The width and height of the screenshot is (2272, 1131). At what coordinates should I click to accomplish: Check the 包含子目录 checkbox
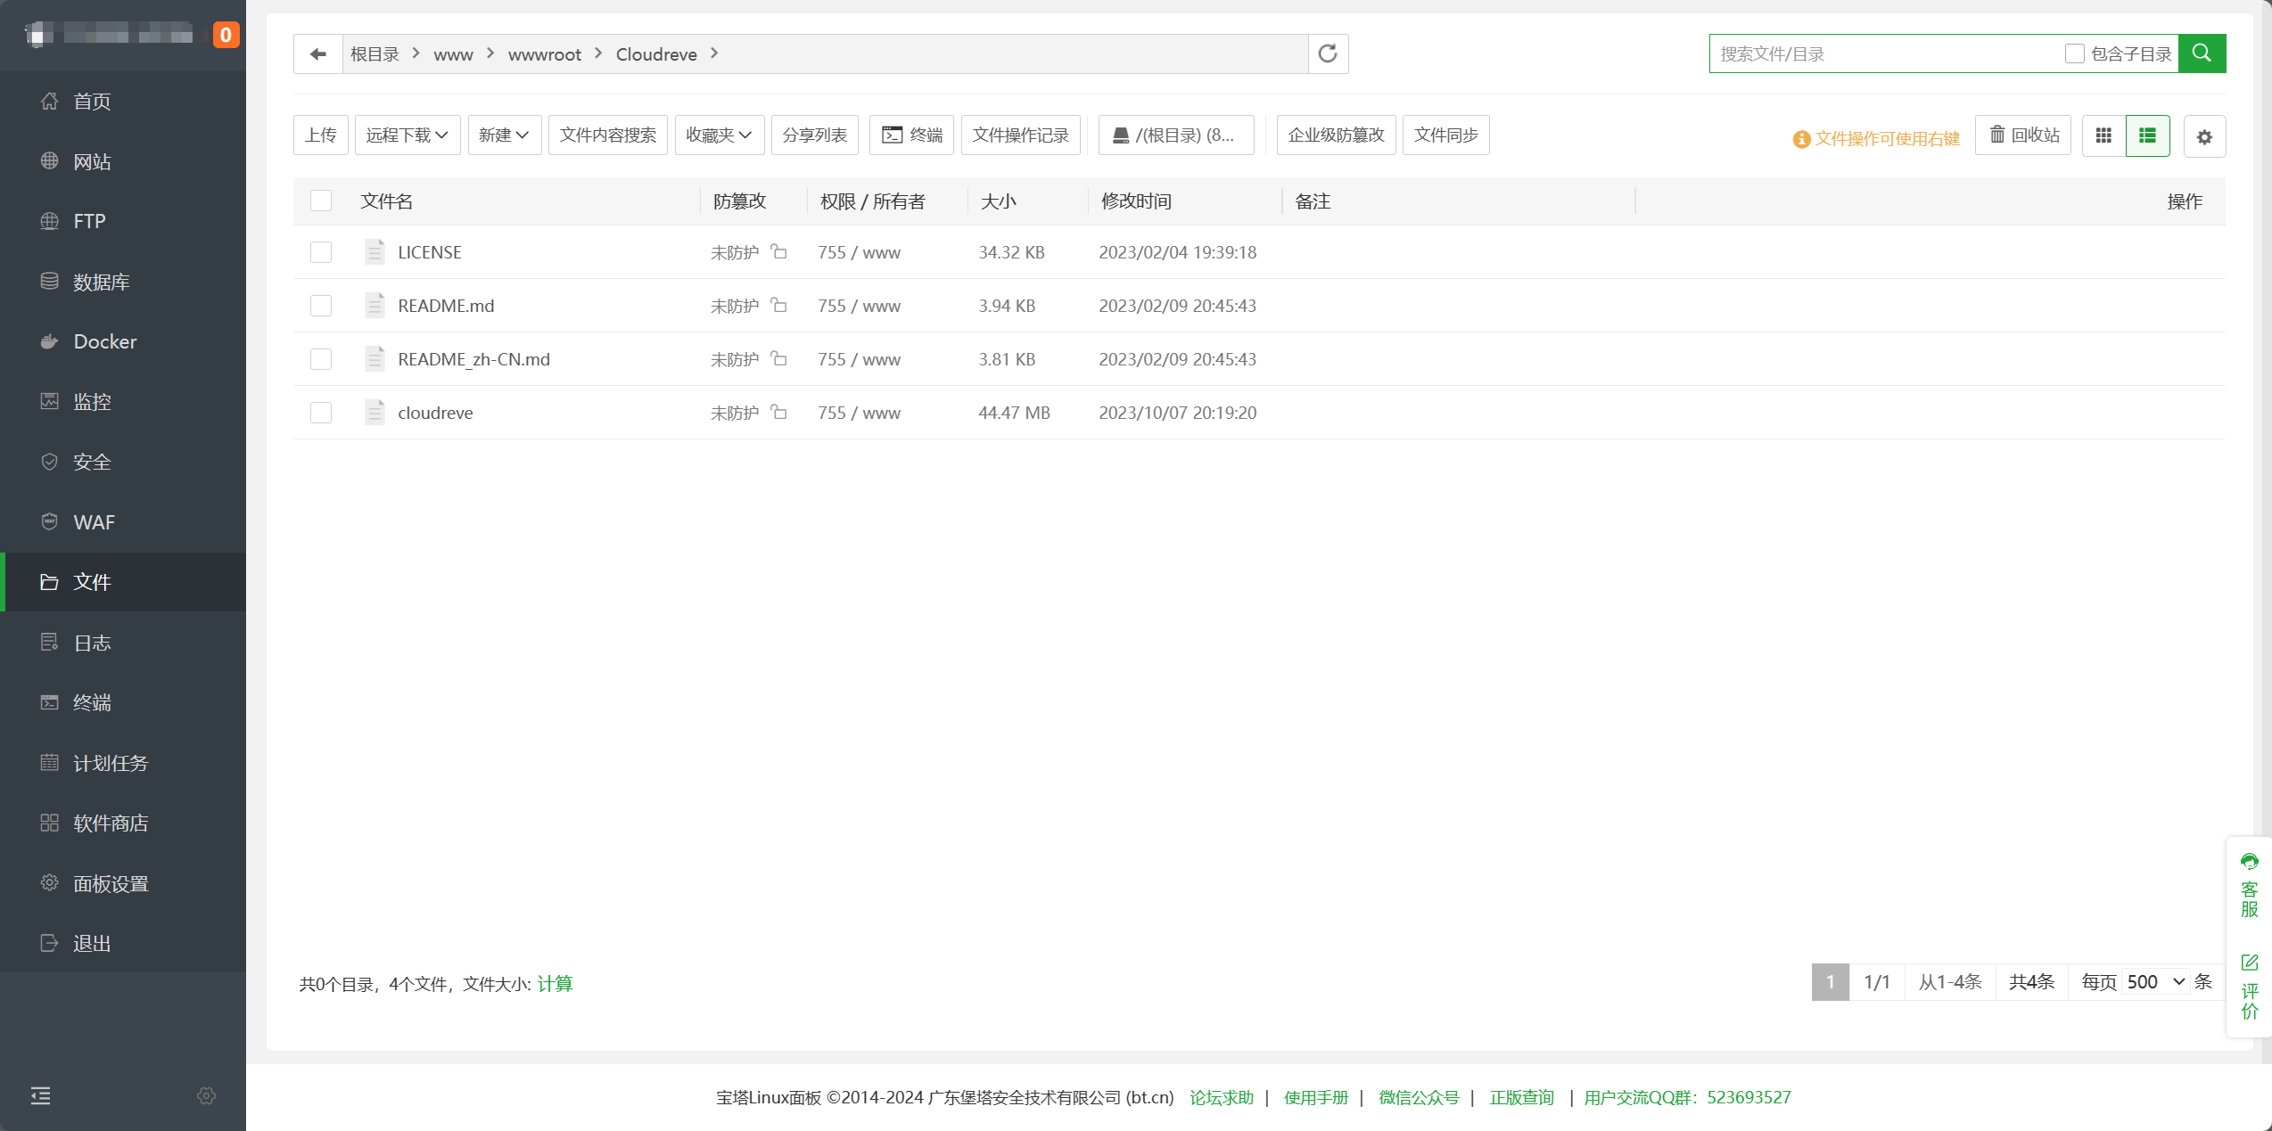pos(2074,54)
